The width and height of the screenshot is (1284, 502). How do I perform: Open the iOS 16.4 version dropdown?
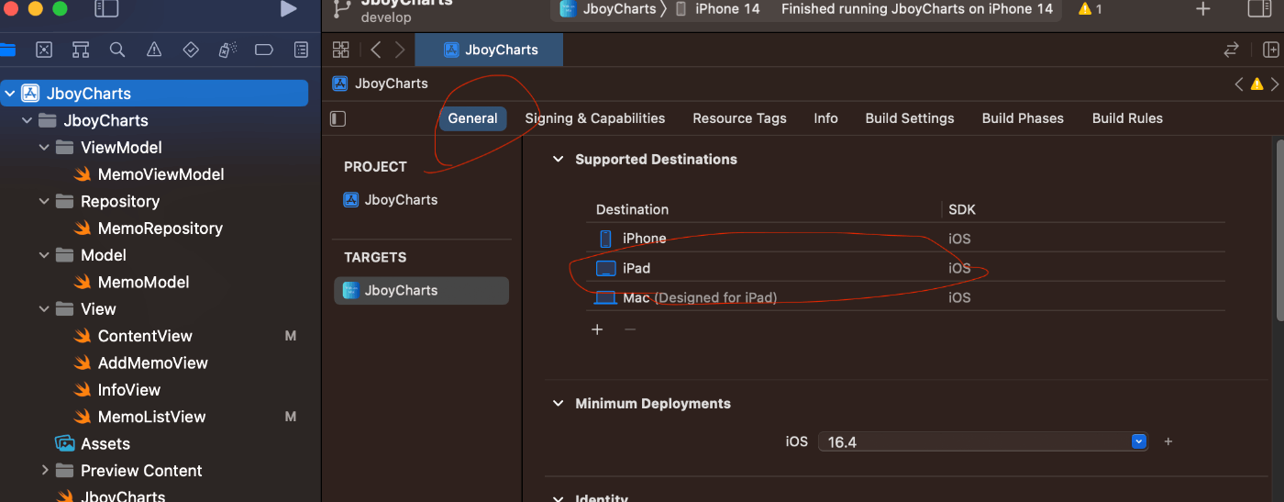point(983,441)
